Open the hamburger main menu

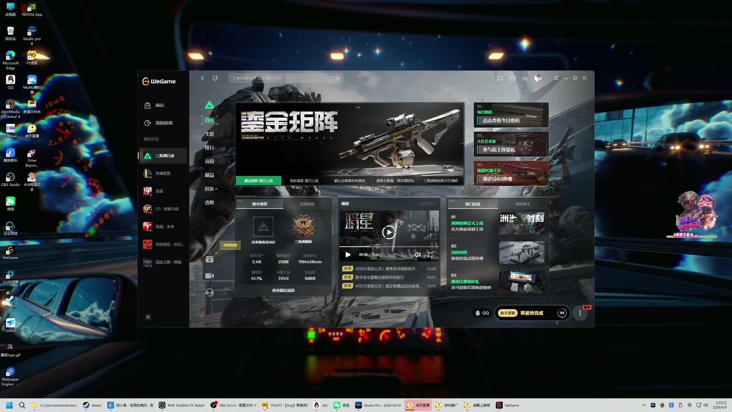tap(556, 78)
